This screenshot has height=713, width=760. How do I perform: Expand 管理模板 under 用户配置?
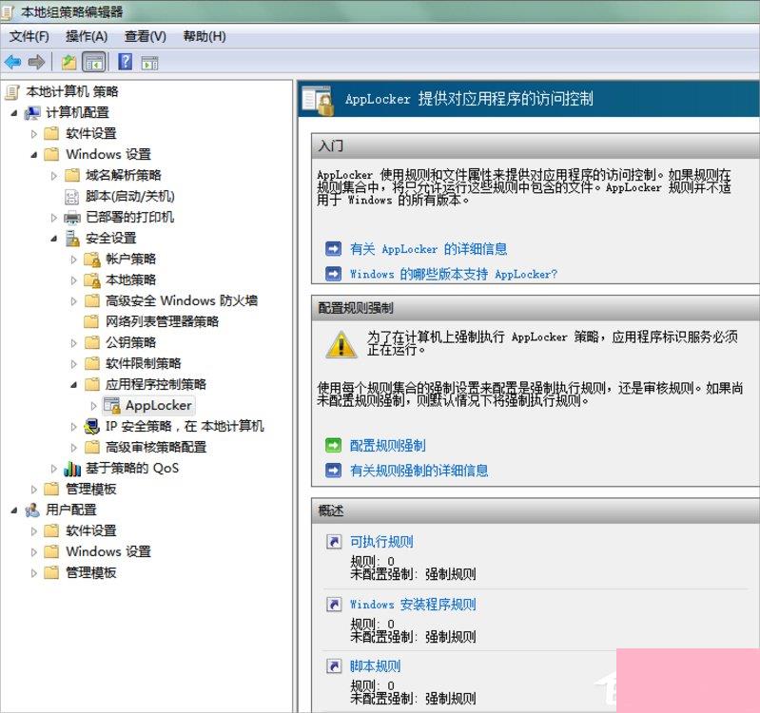click(x=34, y=573)
